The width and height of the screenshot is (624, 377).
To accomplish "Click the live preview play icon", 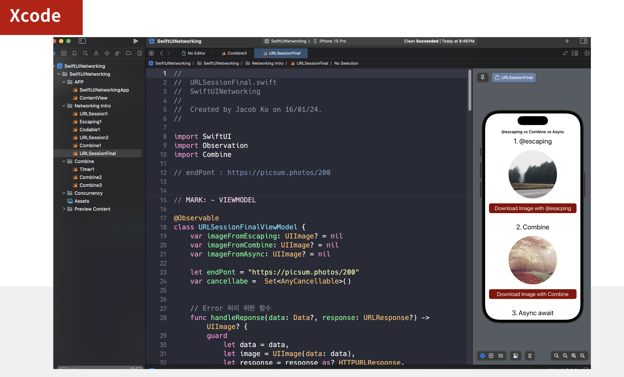I will tap(483, 356).
